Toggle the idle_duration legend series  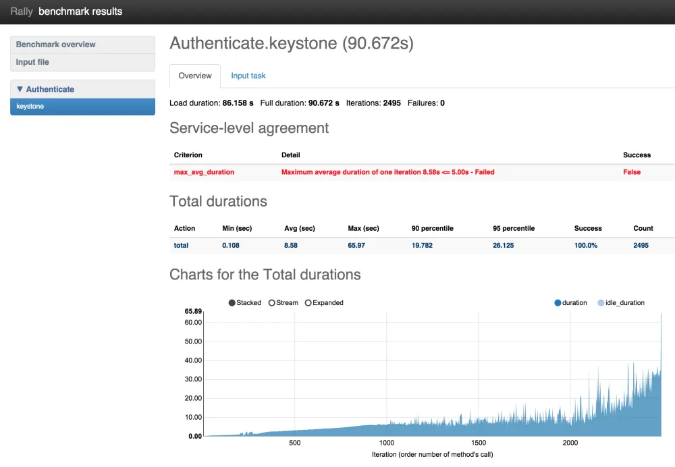pyautogui.click(x=601, y=303)
